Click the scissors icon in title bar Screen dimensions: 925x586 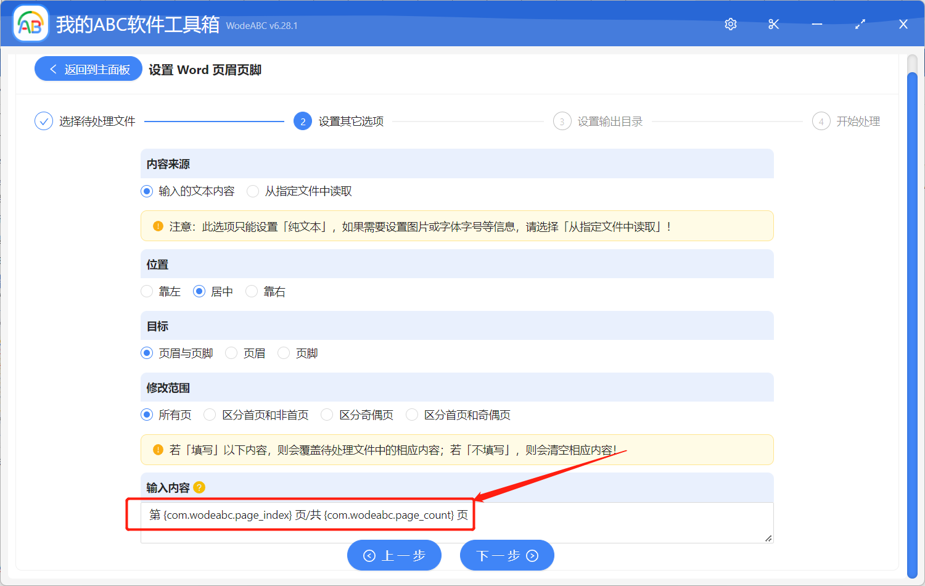(773, 23)
